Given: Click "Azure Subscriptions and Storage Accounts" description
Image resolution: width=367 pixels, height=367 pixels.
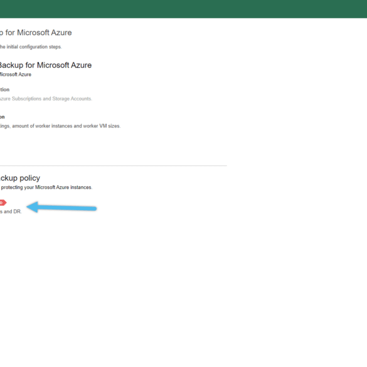Looking at the screenshot, I should (x=46, y=98).
